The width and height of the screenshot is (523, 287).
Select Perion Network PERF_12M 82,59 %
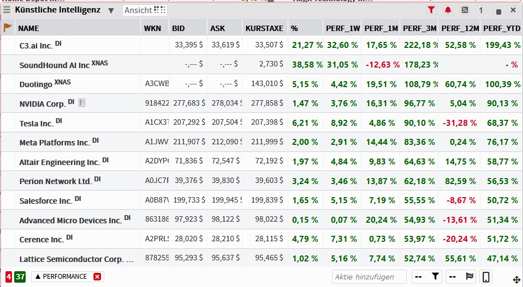click(x=460, y=181)
